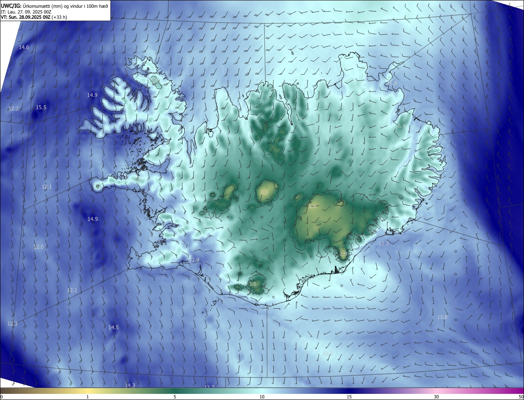Click the 11.8 value label over the southeast sea
The height and width of the screenshot is (400, 524).
click(x=442, y=317)
